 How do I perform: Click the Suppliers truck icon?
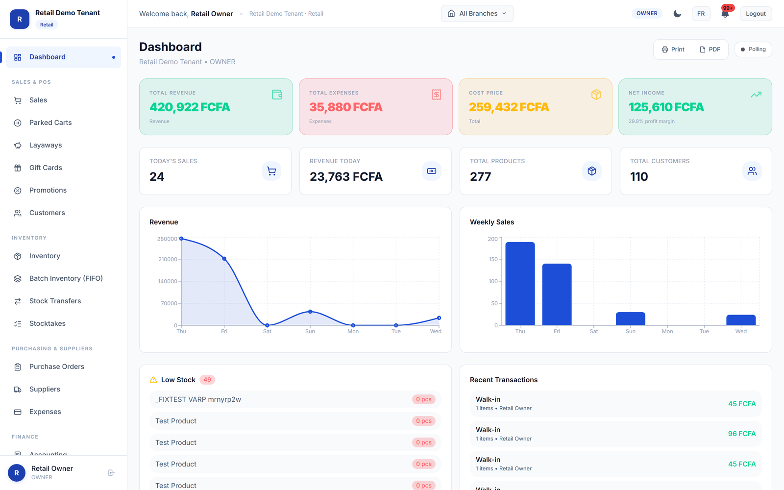18,390
